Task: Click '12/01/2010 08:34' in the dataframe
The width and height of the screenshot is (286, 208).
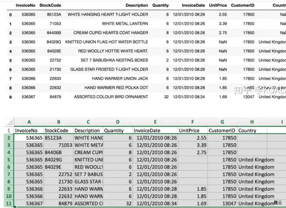Action: (x=189, y=96)
